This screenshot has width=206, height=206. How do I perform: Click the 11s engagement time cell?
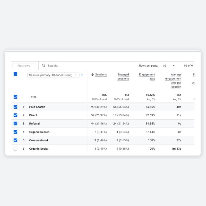pyautogui.click(x=179, y=115)
